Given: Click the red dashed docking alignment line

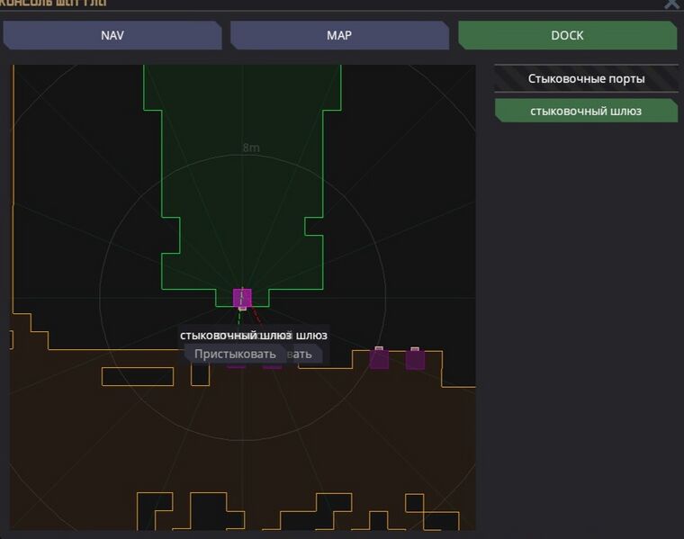Looking at the screenshot, I should (x=256, y=318).
